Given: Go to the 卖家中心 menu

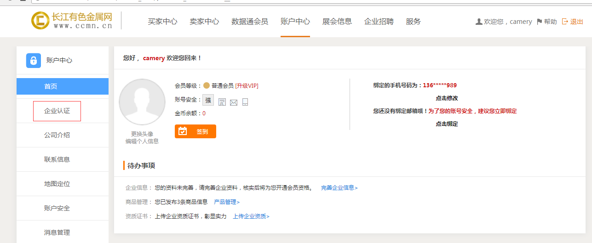Looking at the screenshot, I should (x=204, y=22).
